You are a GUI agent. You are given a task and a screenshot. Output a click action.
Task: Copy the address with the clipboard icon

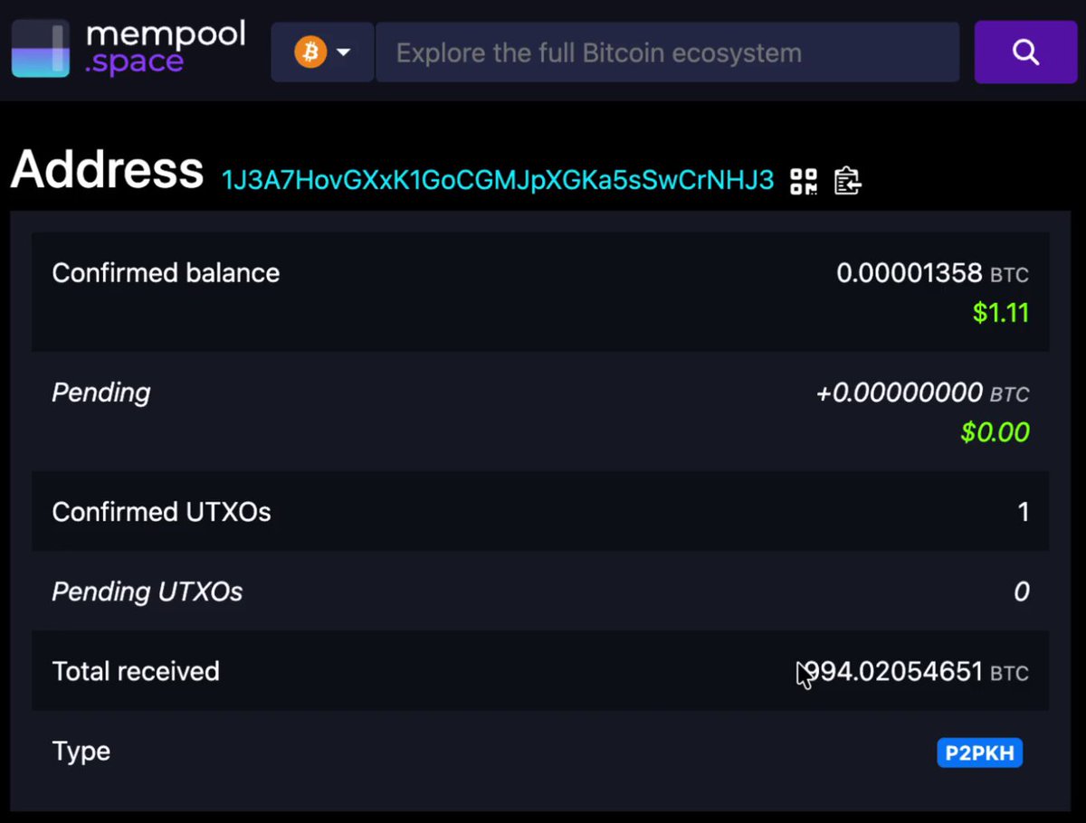(847, 181)
